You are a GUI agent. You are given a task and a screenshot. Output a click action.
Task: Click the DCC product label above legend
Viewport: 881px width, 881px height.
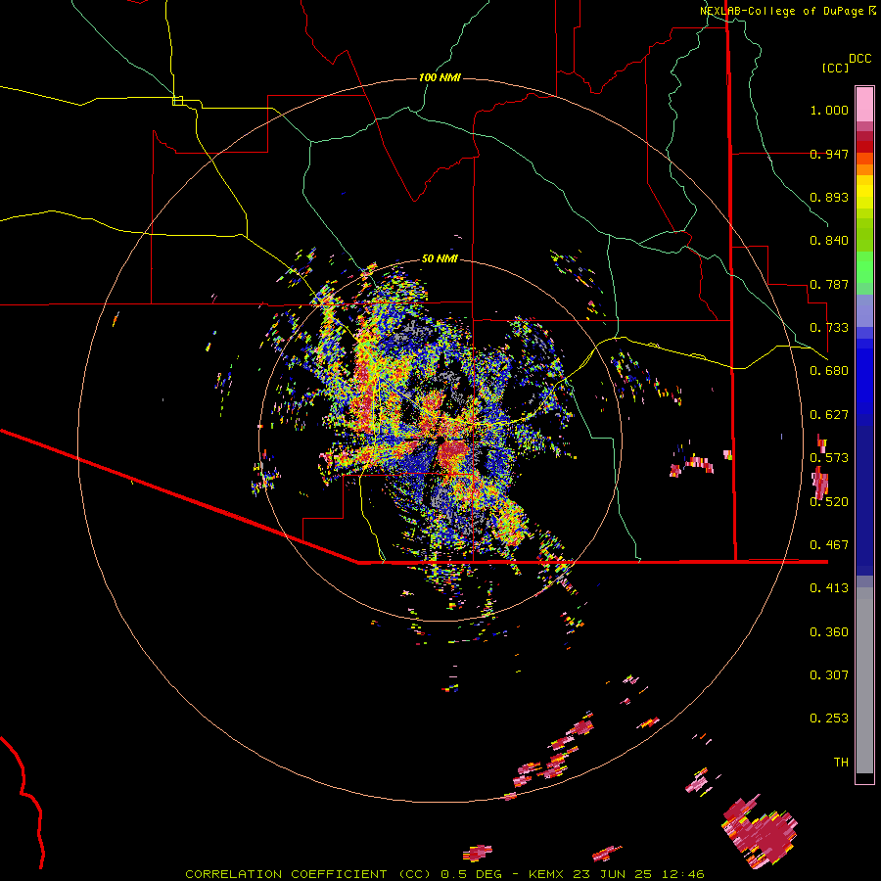860,59
